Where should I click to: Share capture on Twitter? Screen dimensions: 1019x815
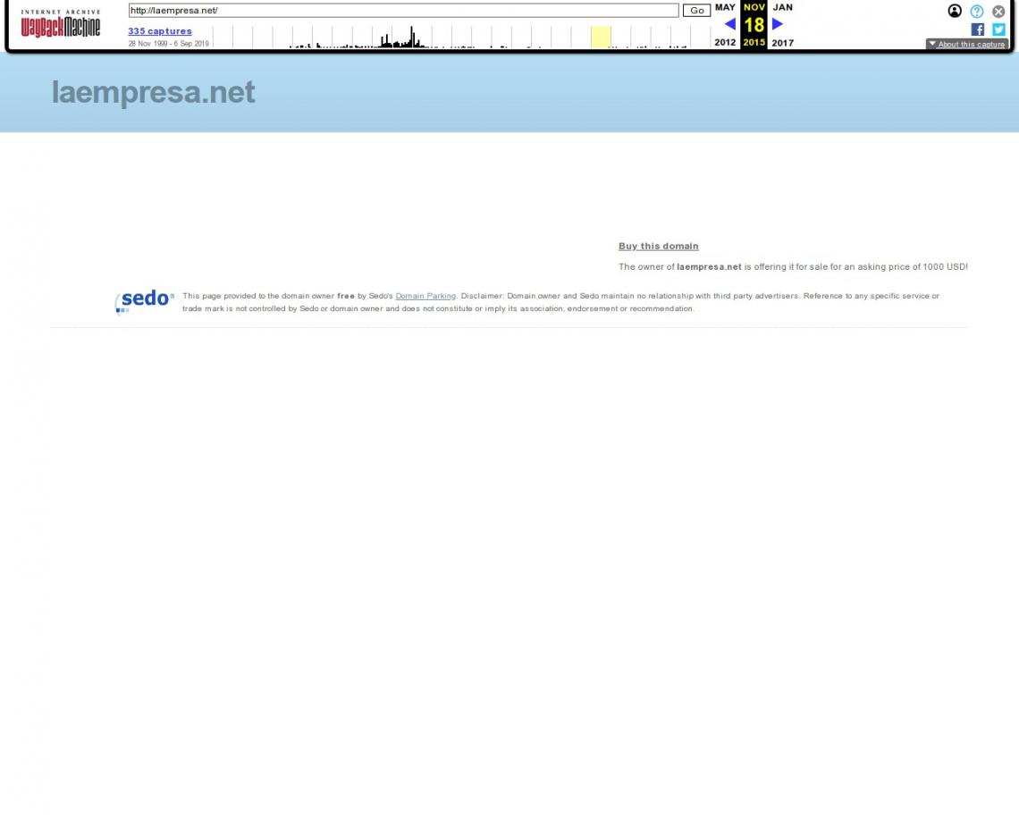(x=998, y=29)
